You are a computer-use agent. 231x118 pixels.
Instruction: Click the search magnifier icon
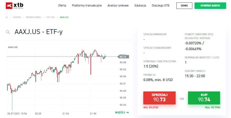tap(8, 32)
